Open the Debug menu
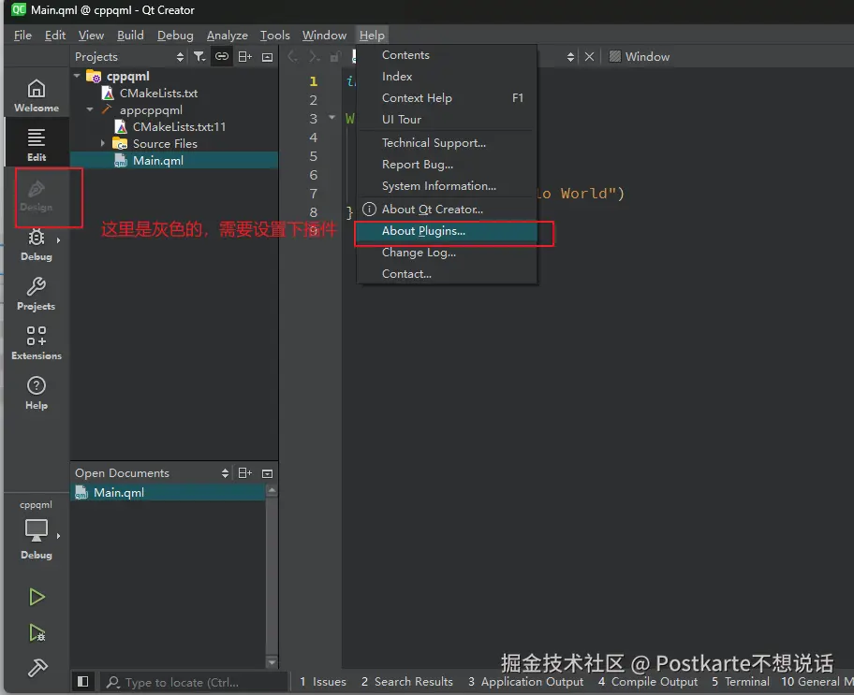 tap(175, 36)
